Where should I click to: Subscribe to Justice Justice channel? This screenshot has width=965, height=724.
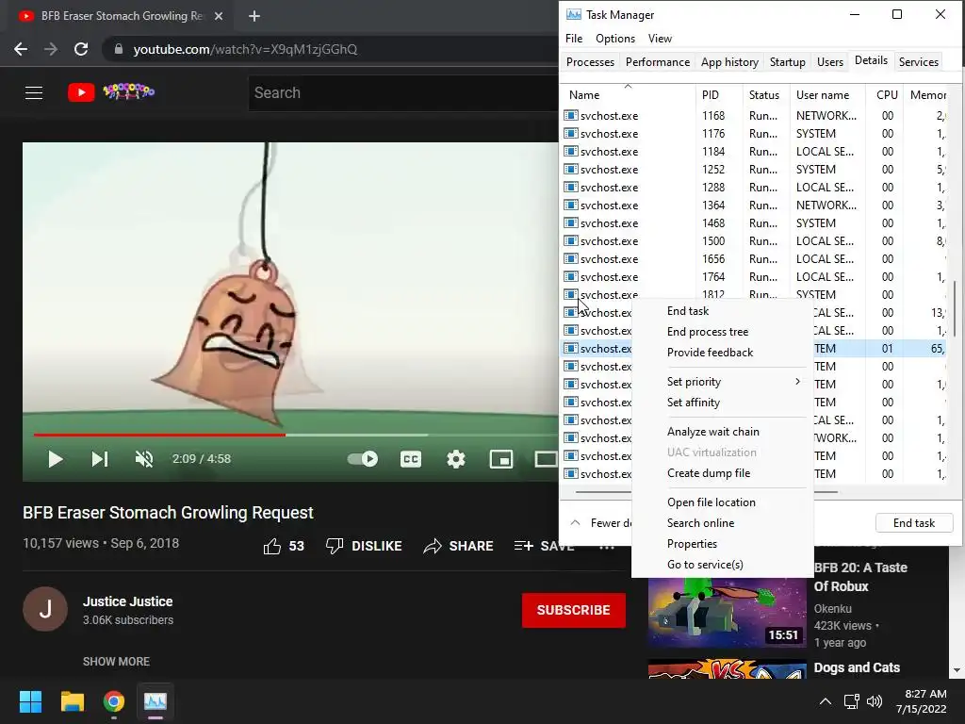(574, 610)
